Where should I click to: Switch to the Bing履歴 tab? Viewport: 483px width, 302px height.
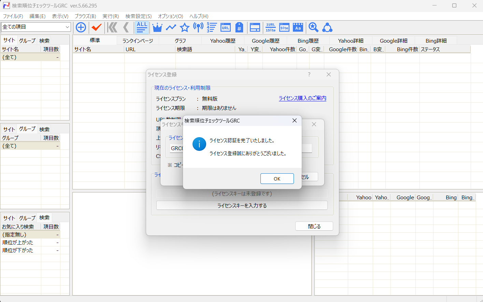tap(308, 41)
